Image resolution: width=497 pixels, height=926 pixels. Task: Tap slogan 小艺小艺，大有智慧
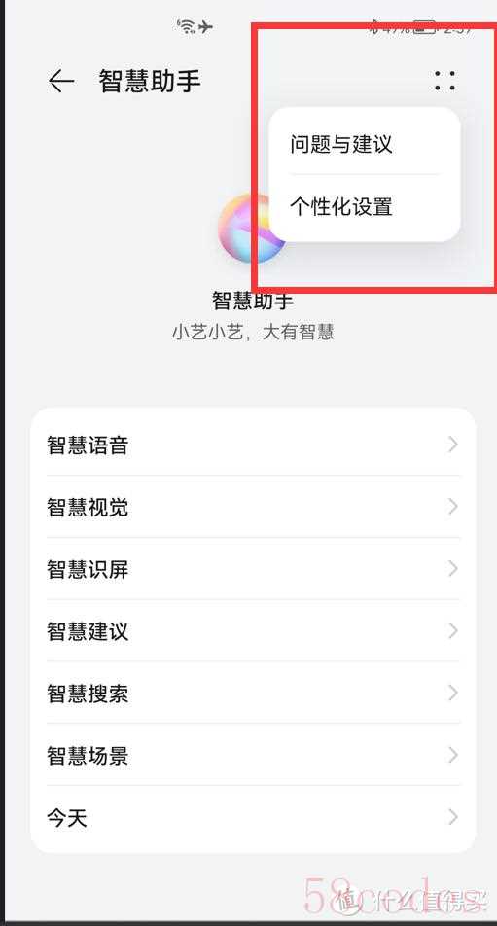click(253, 332)
